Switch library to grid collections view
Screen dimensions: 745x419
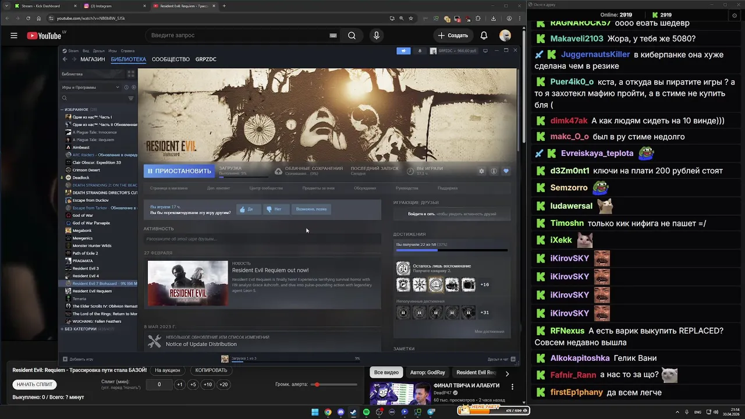130,74
